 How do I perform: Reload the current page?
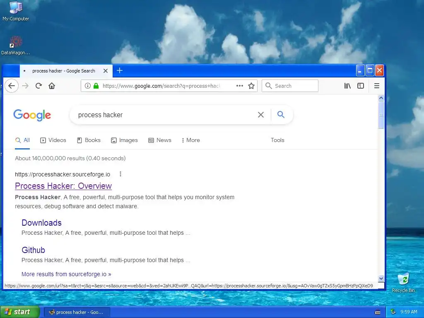[x=39, y=86]
